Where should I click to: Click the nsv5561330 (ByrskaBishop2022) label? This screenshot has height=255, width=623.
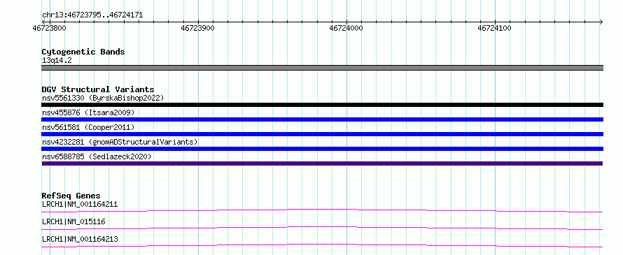(x=103, y=98)
